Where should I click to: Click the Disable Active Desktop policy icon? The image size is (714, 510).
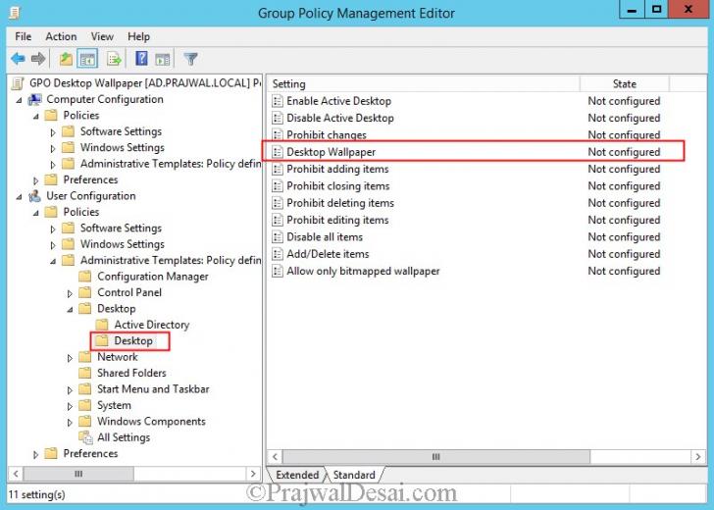tap(278, 118)
